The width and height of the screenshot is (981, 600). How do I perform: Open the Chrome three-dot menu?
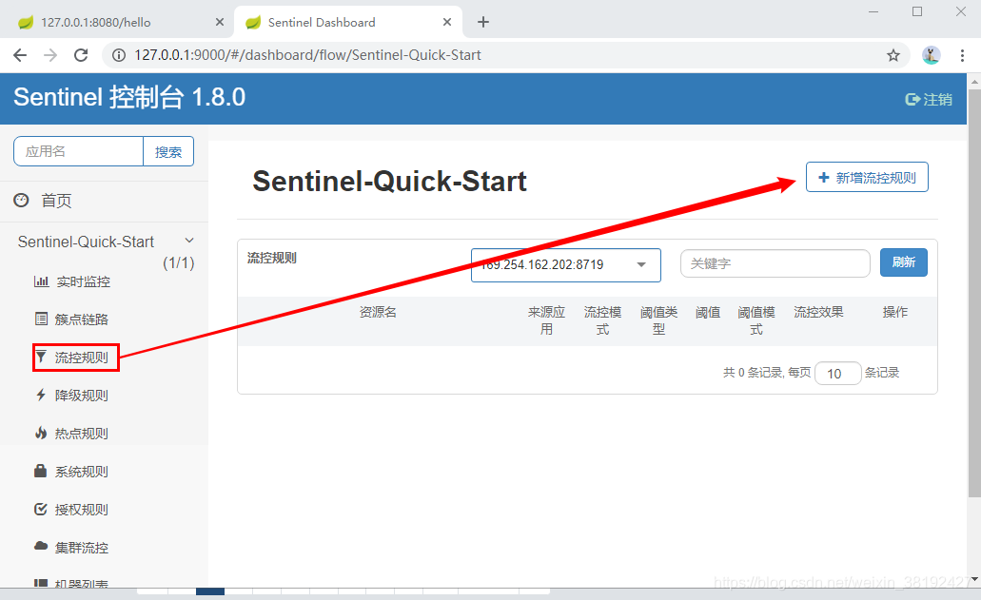tap(962, 55)
